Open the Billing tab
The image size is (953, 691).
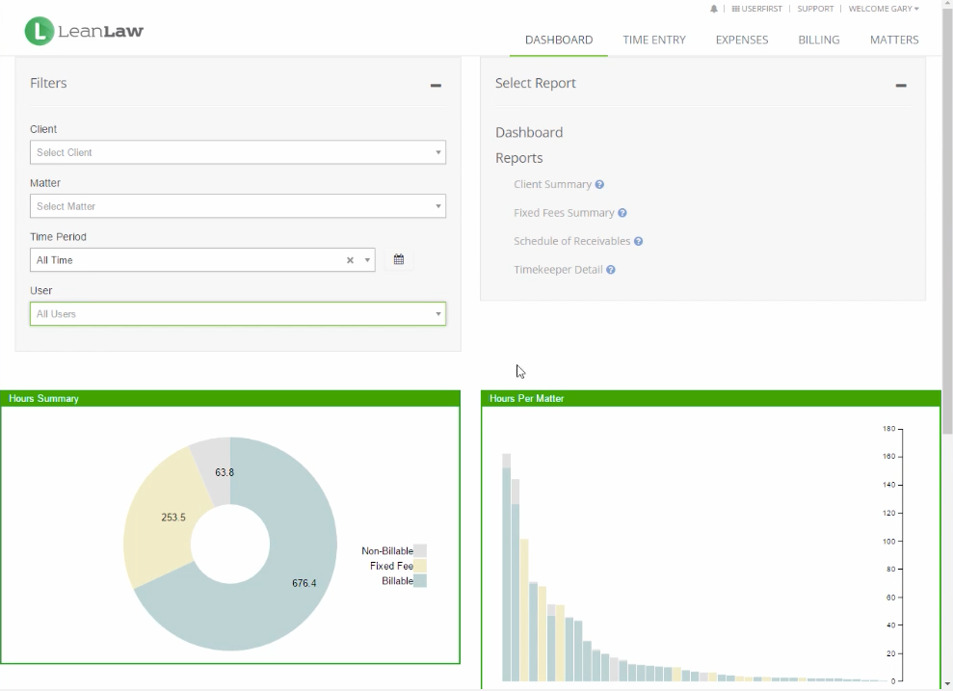click(819, 40)
